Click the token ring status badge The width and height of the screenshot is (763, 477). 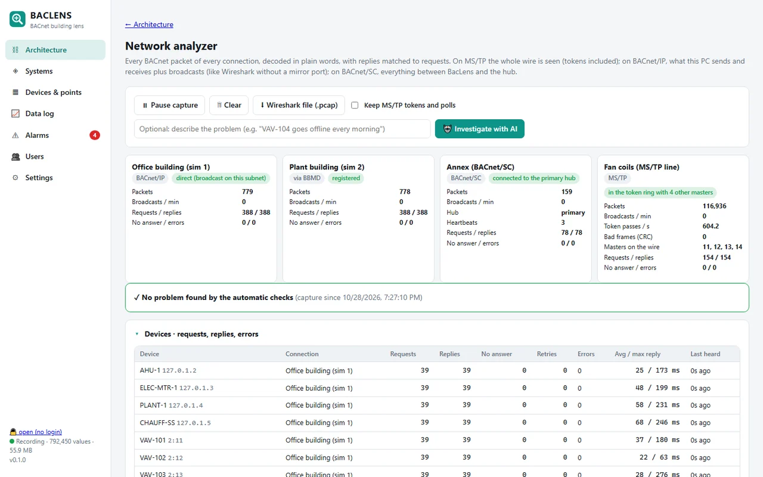(x=660, y=193)
